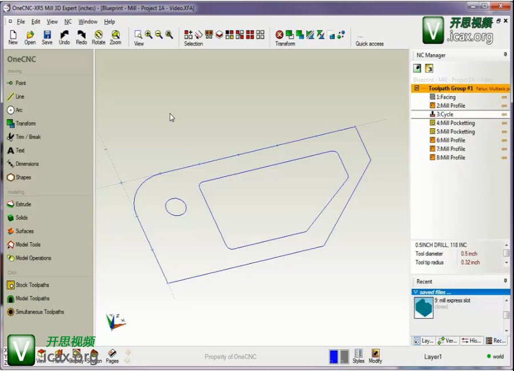Pin the NC Manager panel
The height and width of the screenshot is (371, 514).
pyautogui.click(x=505, y=55)
